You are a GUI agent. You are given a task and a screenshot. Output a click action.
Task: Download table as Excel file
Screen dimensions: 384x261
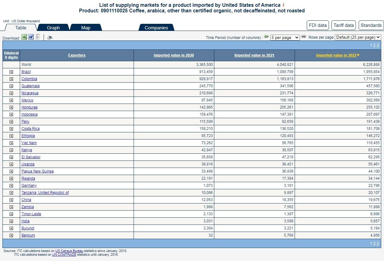coord(24,37)
